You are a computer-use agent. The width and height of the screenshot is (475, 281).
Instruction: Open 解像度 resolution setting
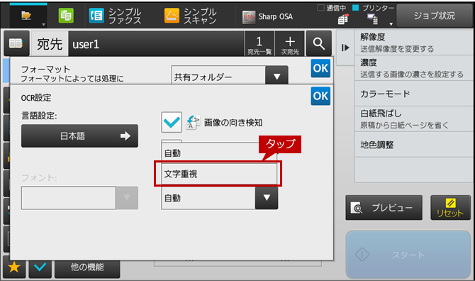(414, 43)
